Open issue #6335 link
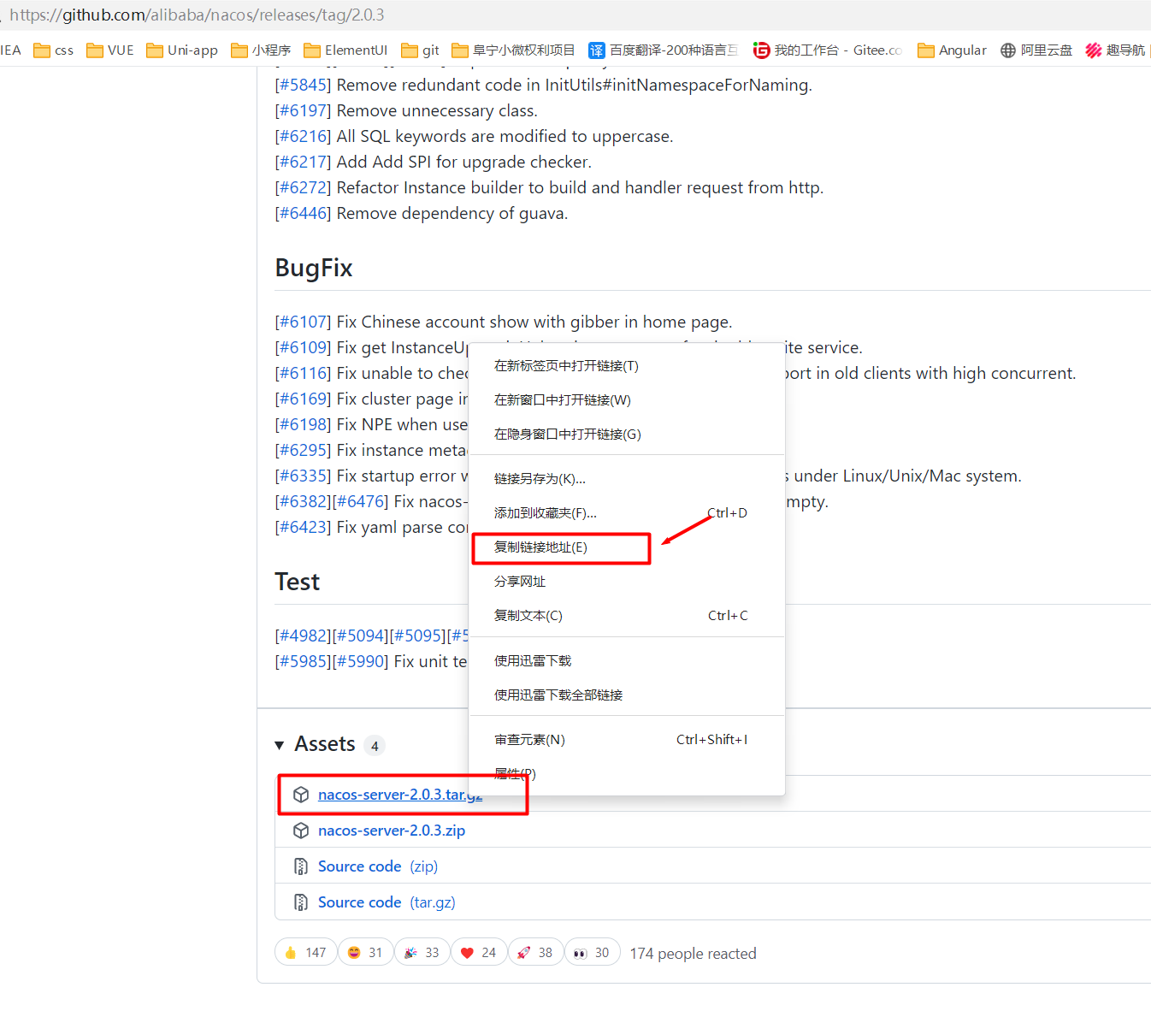This screenshot has width=1151, height=1011. click(x=303, y=476)
